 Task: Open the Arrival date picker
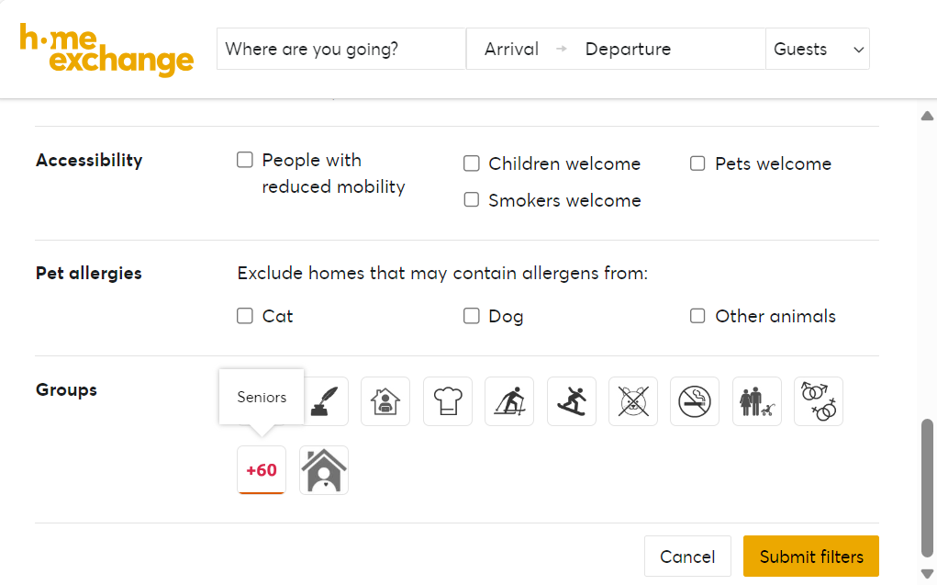pos(511,50)
